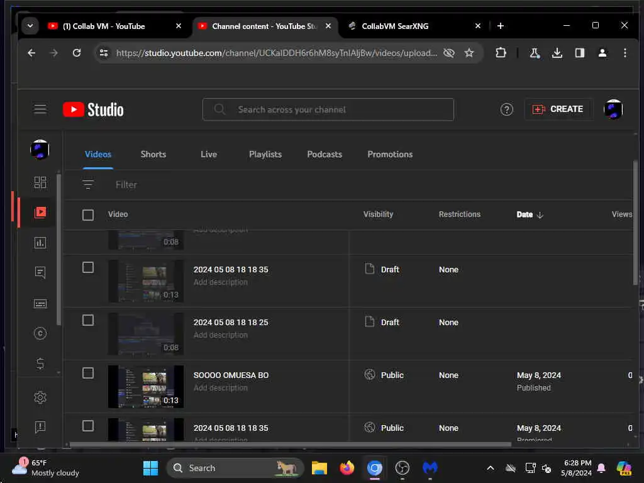644x483 pixels.
Task: Open Firefox from the taskbar
Action: [x=347, y=468]
